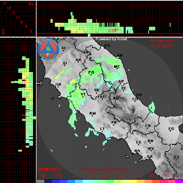Click the '65' value on the dBZ scale

[x=175, y=176]
